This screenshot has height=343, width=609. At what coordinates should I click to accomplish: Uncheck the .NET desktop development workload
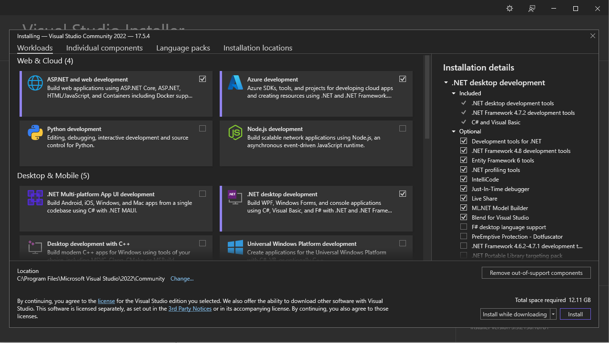pyautogui.click(x=403, y=193)
